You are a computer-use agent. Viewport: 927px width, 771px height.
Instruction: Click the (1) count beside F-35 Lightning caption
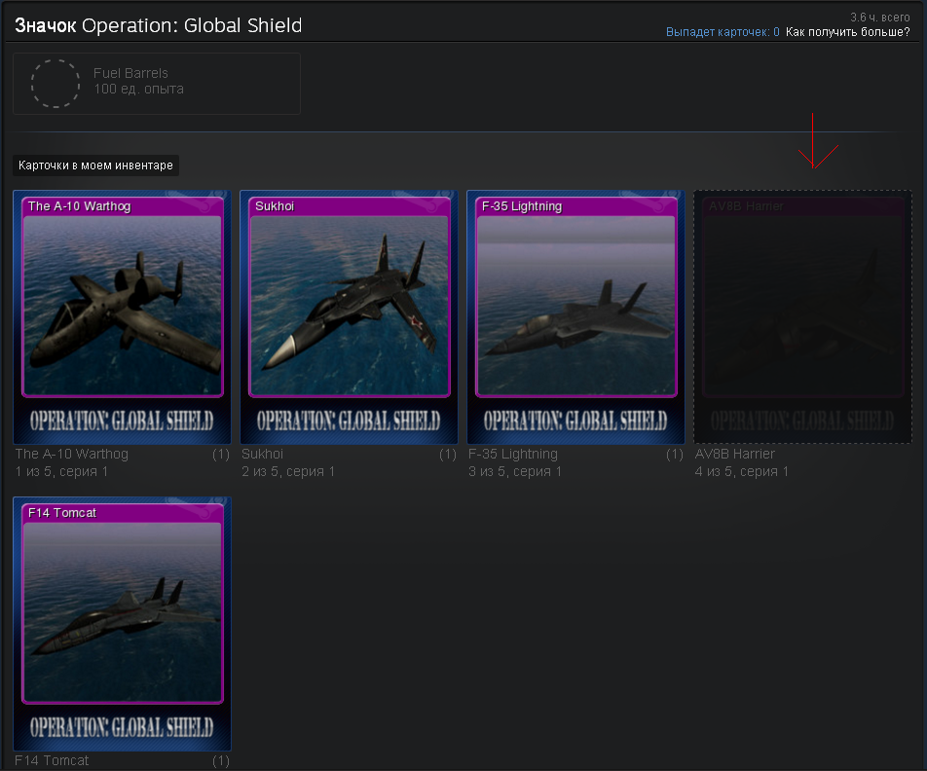point(675,454)
